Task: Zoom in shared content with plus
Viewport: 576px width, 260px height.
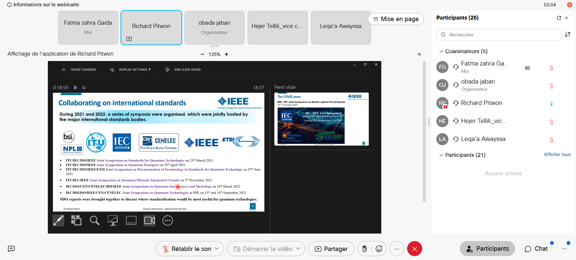Action: coord(227,54)
